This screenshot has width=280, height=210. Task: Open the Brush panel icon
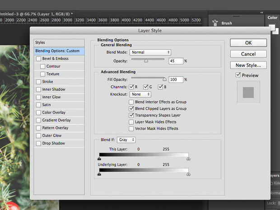215,23
